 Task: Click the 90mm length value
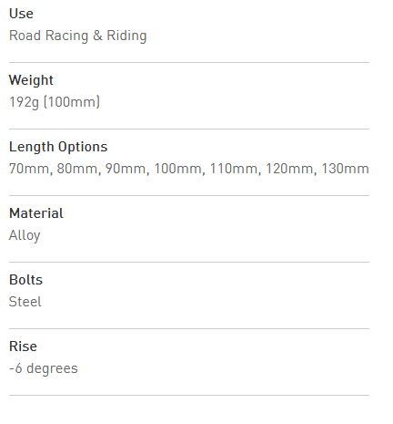point(126,169)
